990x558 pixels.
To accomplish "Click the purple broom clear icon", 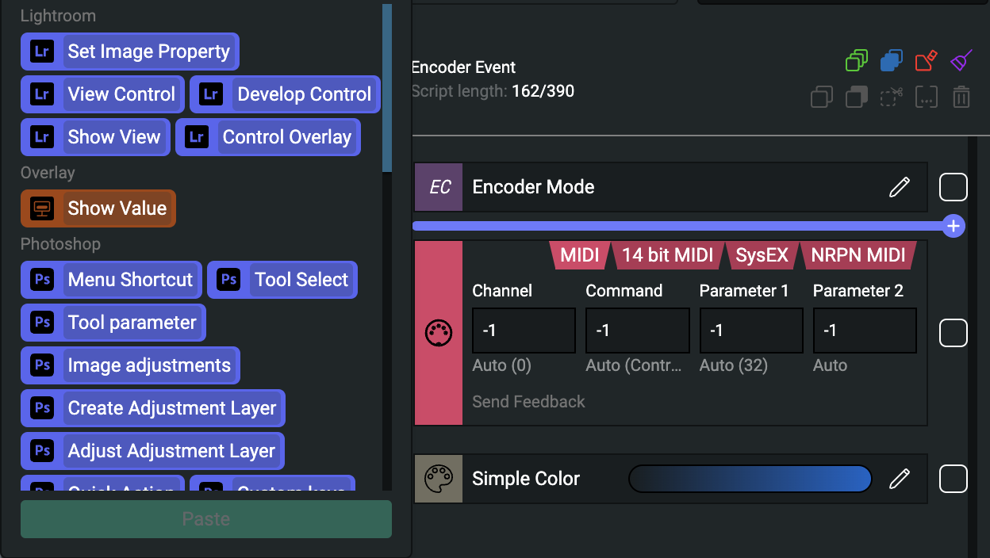I will 961,60.
